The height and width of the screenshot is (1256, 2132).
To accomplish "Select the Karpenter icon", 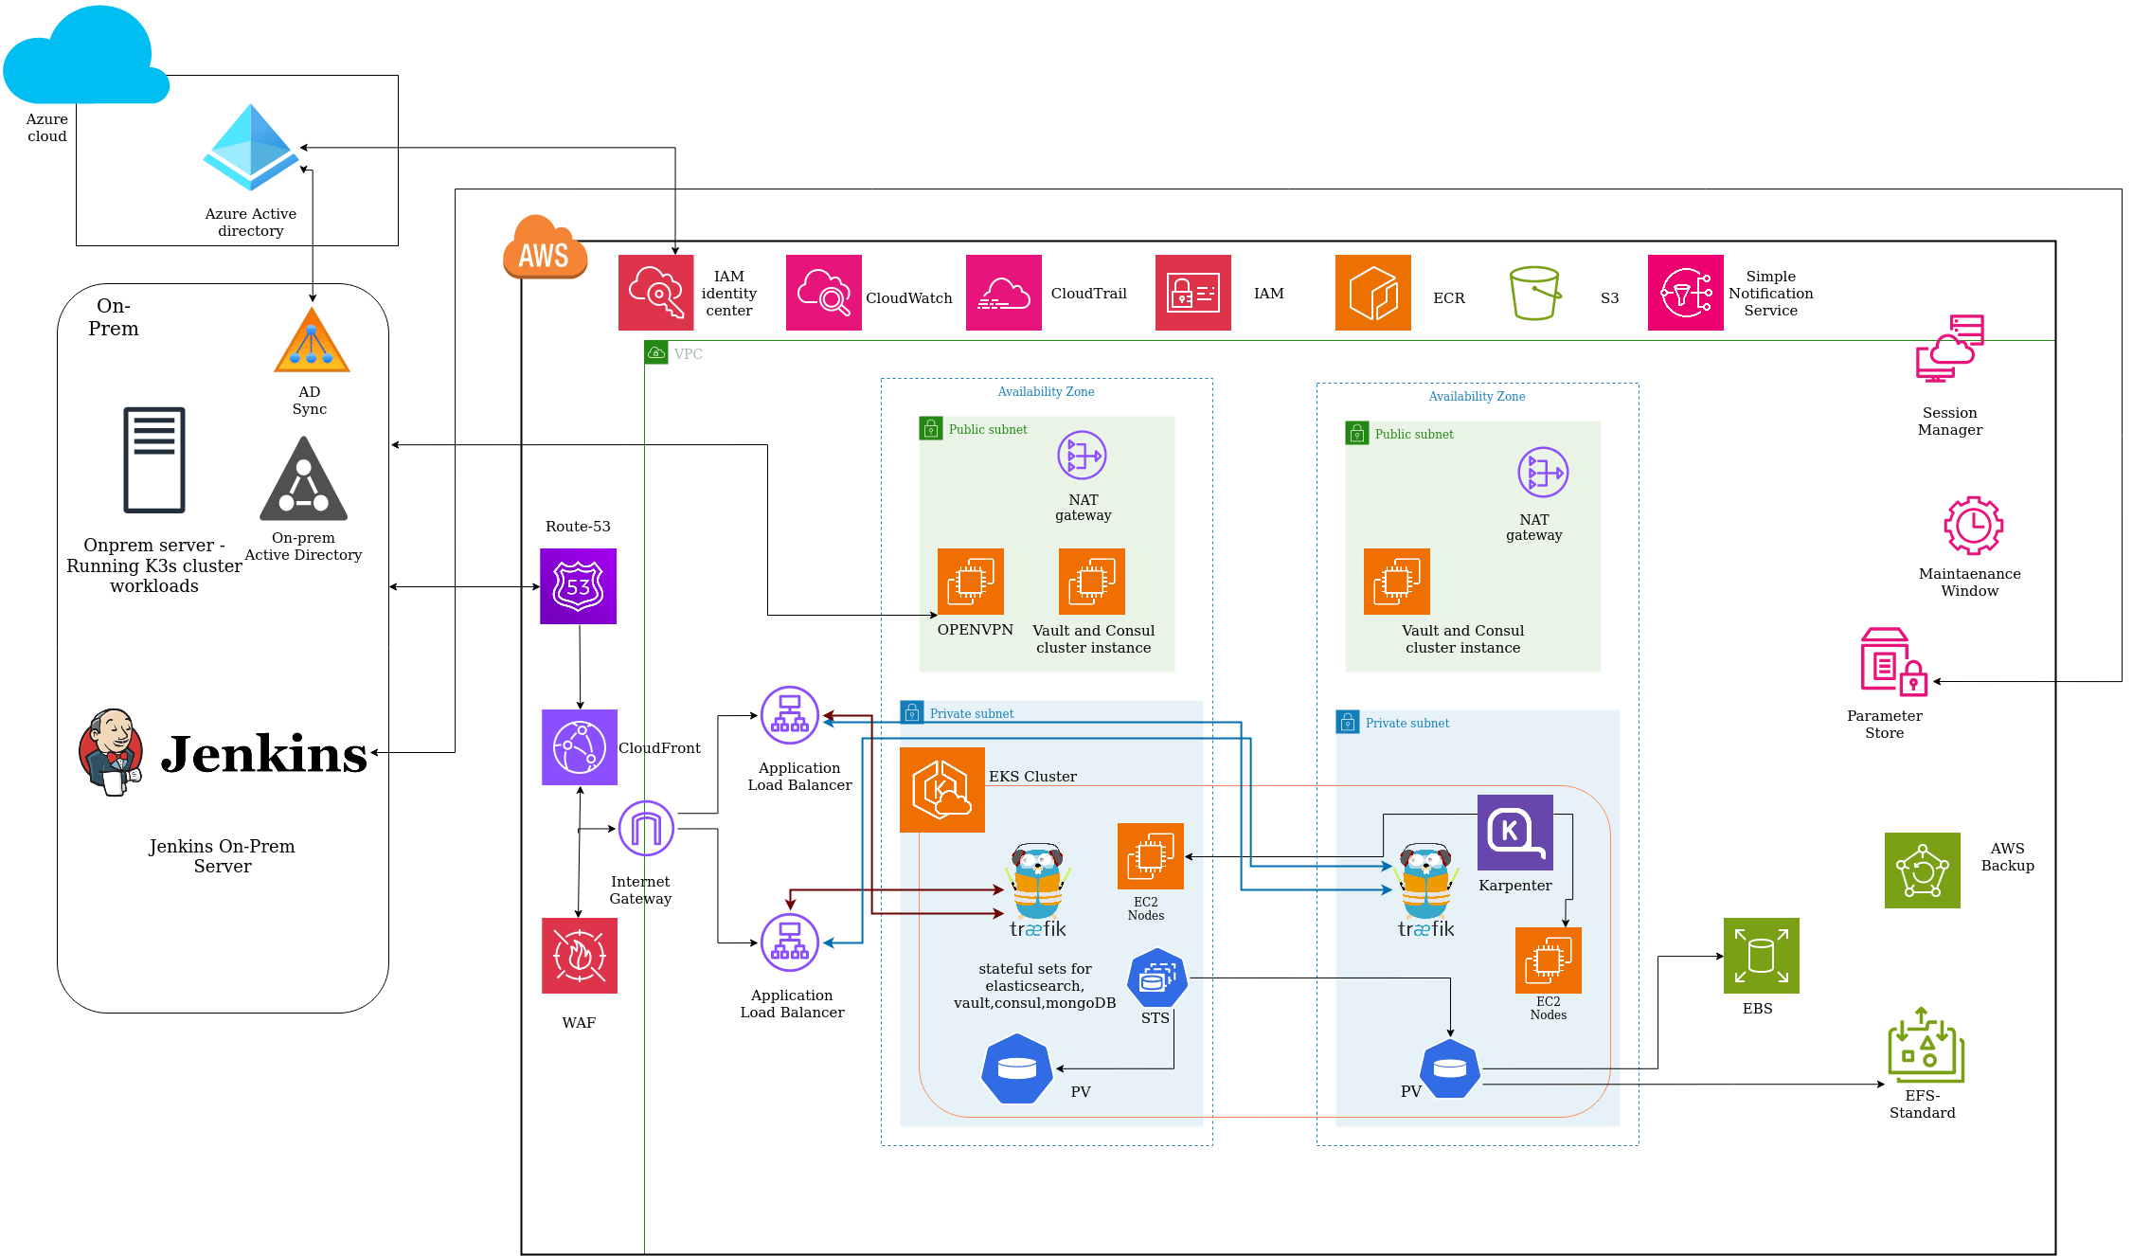I will click(1514, 832).
